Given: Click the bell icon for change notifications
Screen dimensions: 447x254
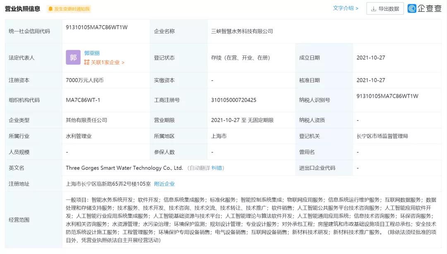Looking at the screenshot, I should [x=50, y=9].
